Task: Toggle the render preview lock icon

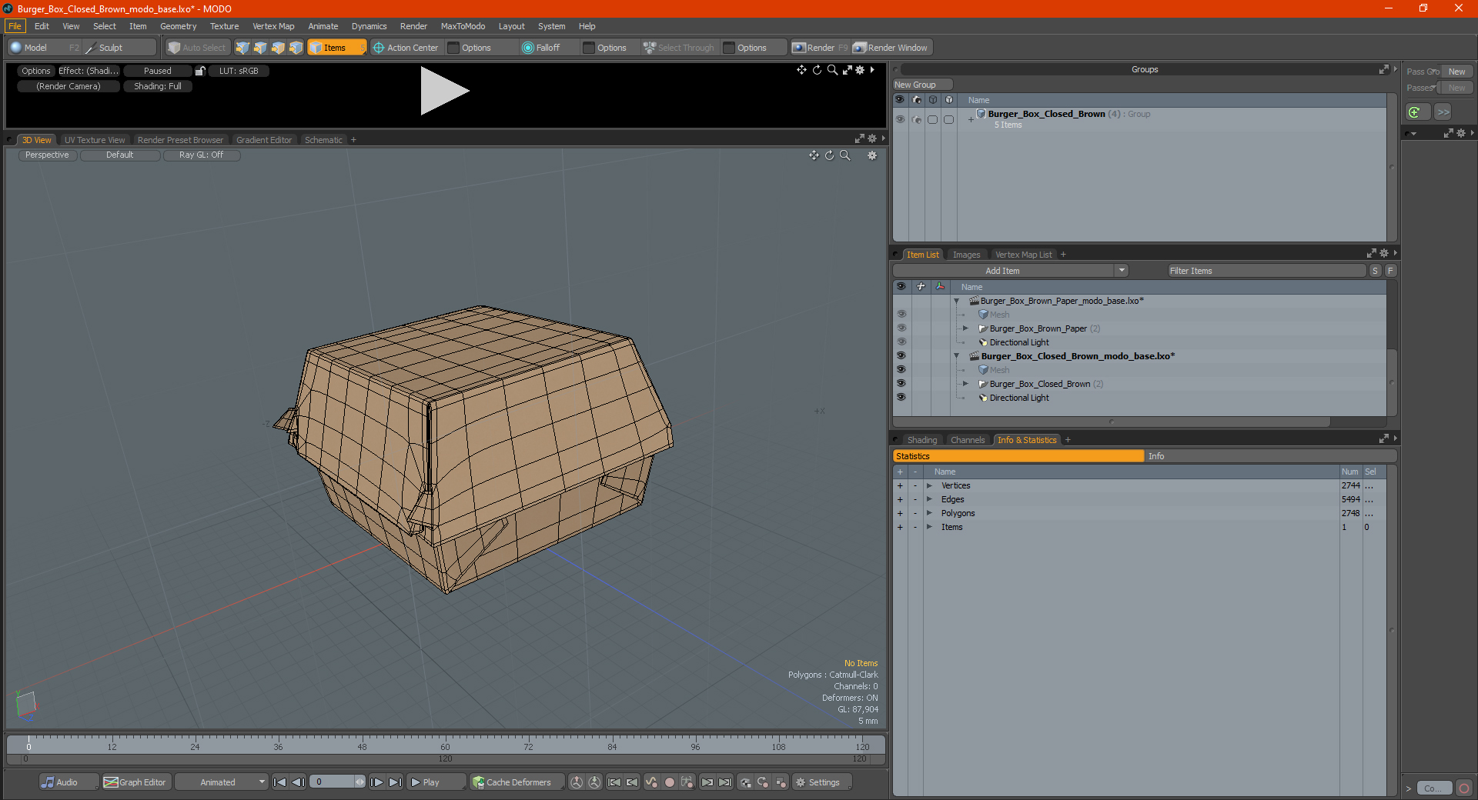Action: [200, 71]
